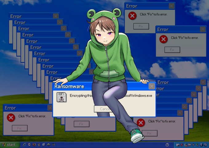Click the red shield system tray icon
The image size is (209, 148).
(x=182, y=145)
